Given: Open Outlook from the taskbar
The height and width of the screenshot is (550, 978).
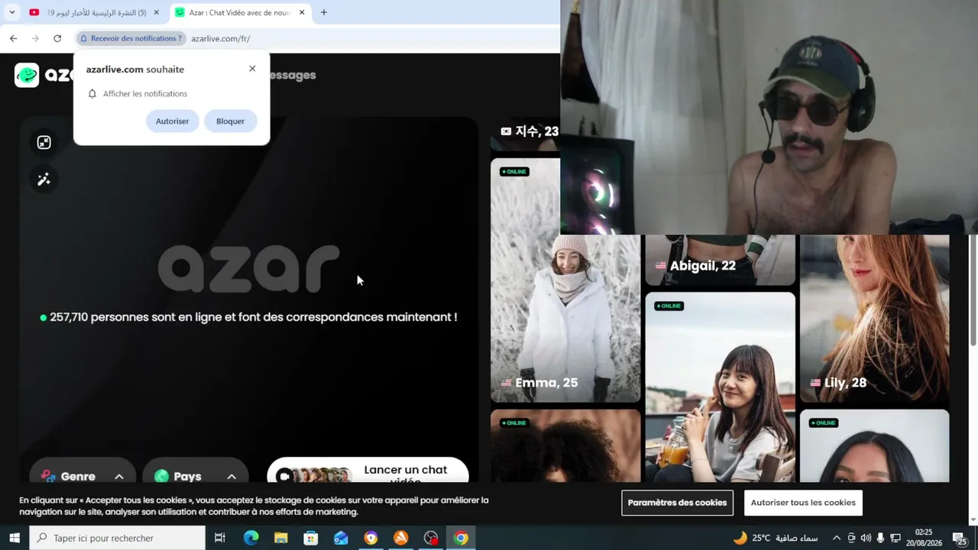Looking at the screenshot, I should 341,538.
